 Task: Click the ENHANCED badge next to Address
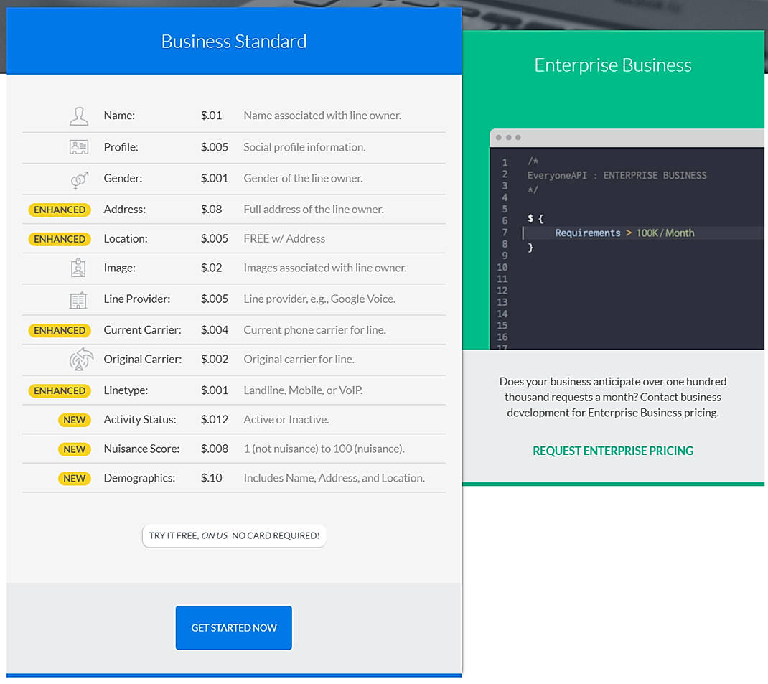tap(60, 210)
